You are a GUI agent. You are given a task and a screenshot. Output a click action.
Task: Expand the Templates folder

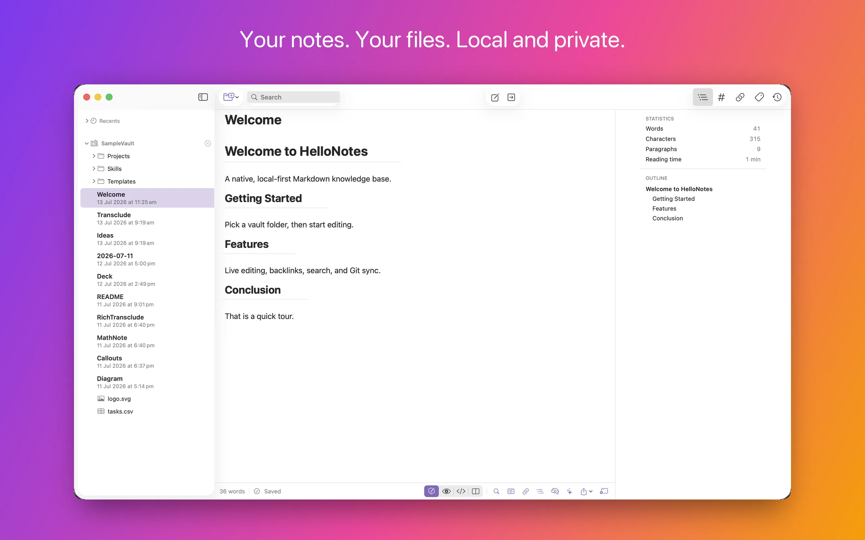pos(94,182)
